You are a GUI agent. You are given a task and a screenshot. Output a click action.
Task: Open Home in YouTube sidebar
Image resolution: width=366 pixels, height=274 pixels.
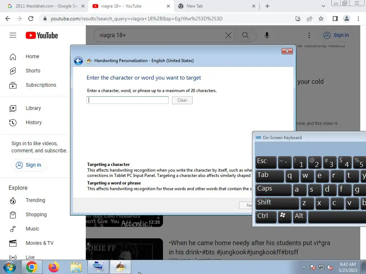click(x=32, y=56)
